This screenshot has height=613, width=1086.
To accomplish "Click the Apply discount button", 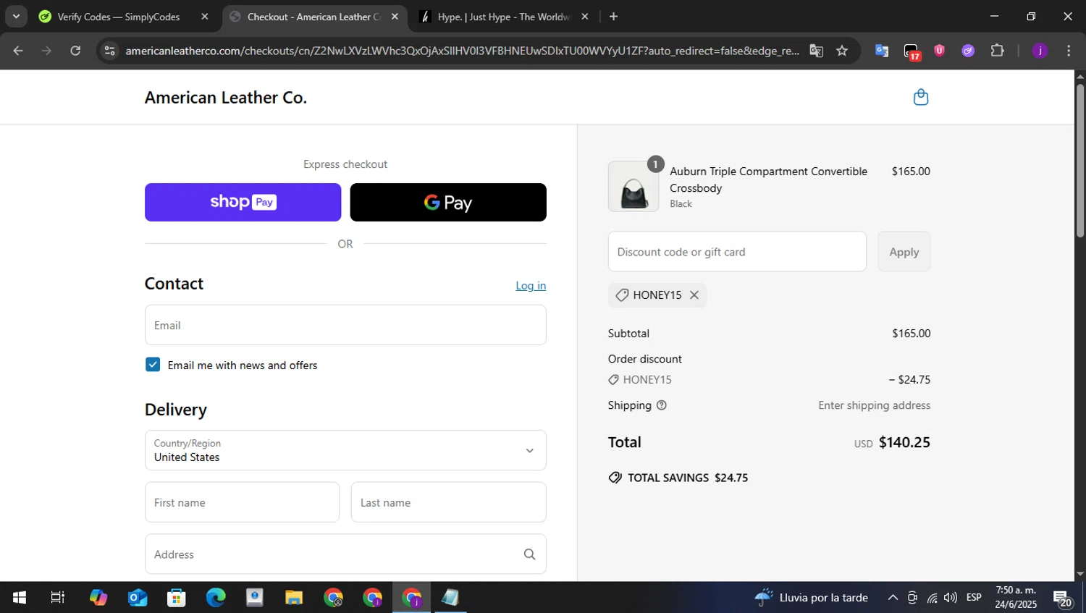I will tap(904, 252).
